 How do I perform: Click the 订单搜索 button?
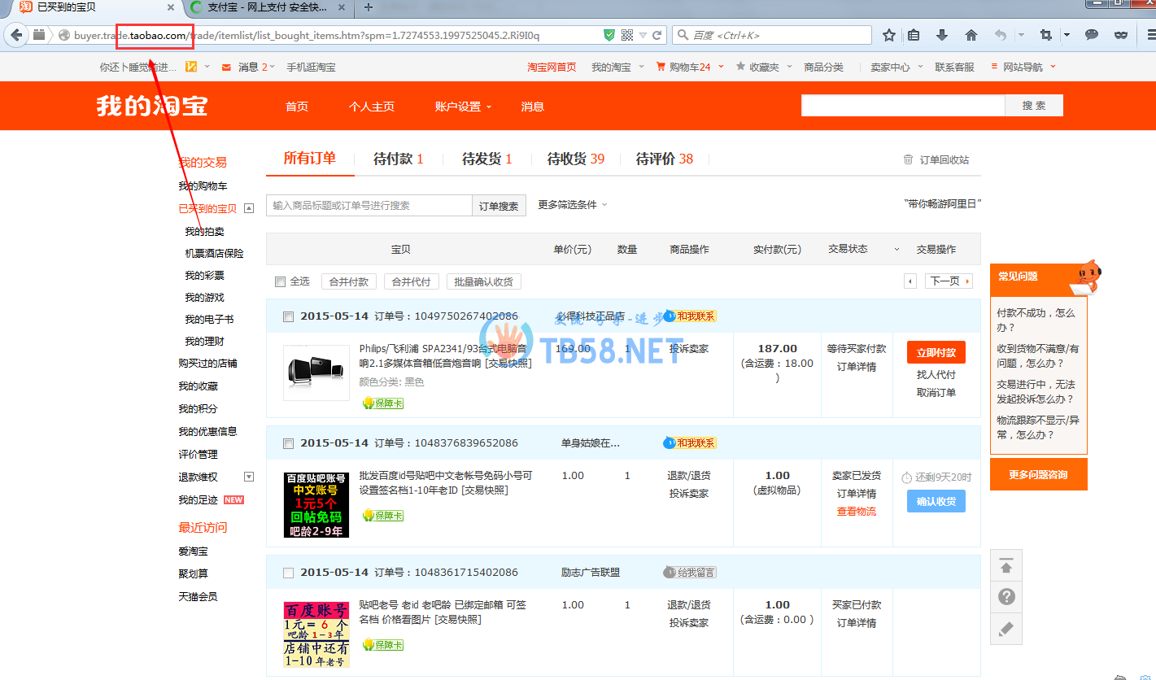499,206
